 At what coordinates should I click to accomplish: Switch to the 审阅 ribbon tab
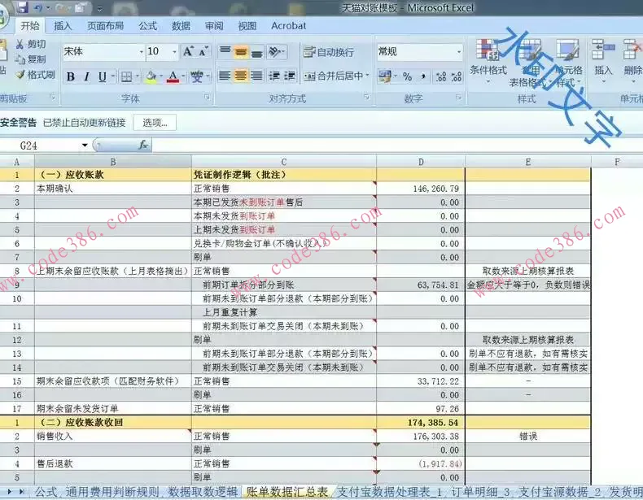click(214, 26)
